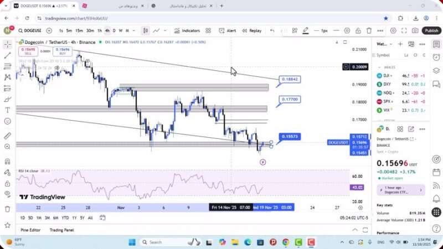Open the Pine Editor tab
The height and width of the screenshot is (249, 443).
(30, 230)
